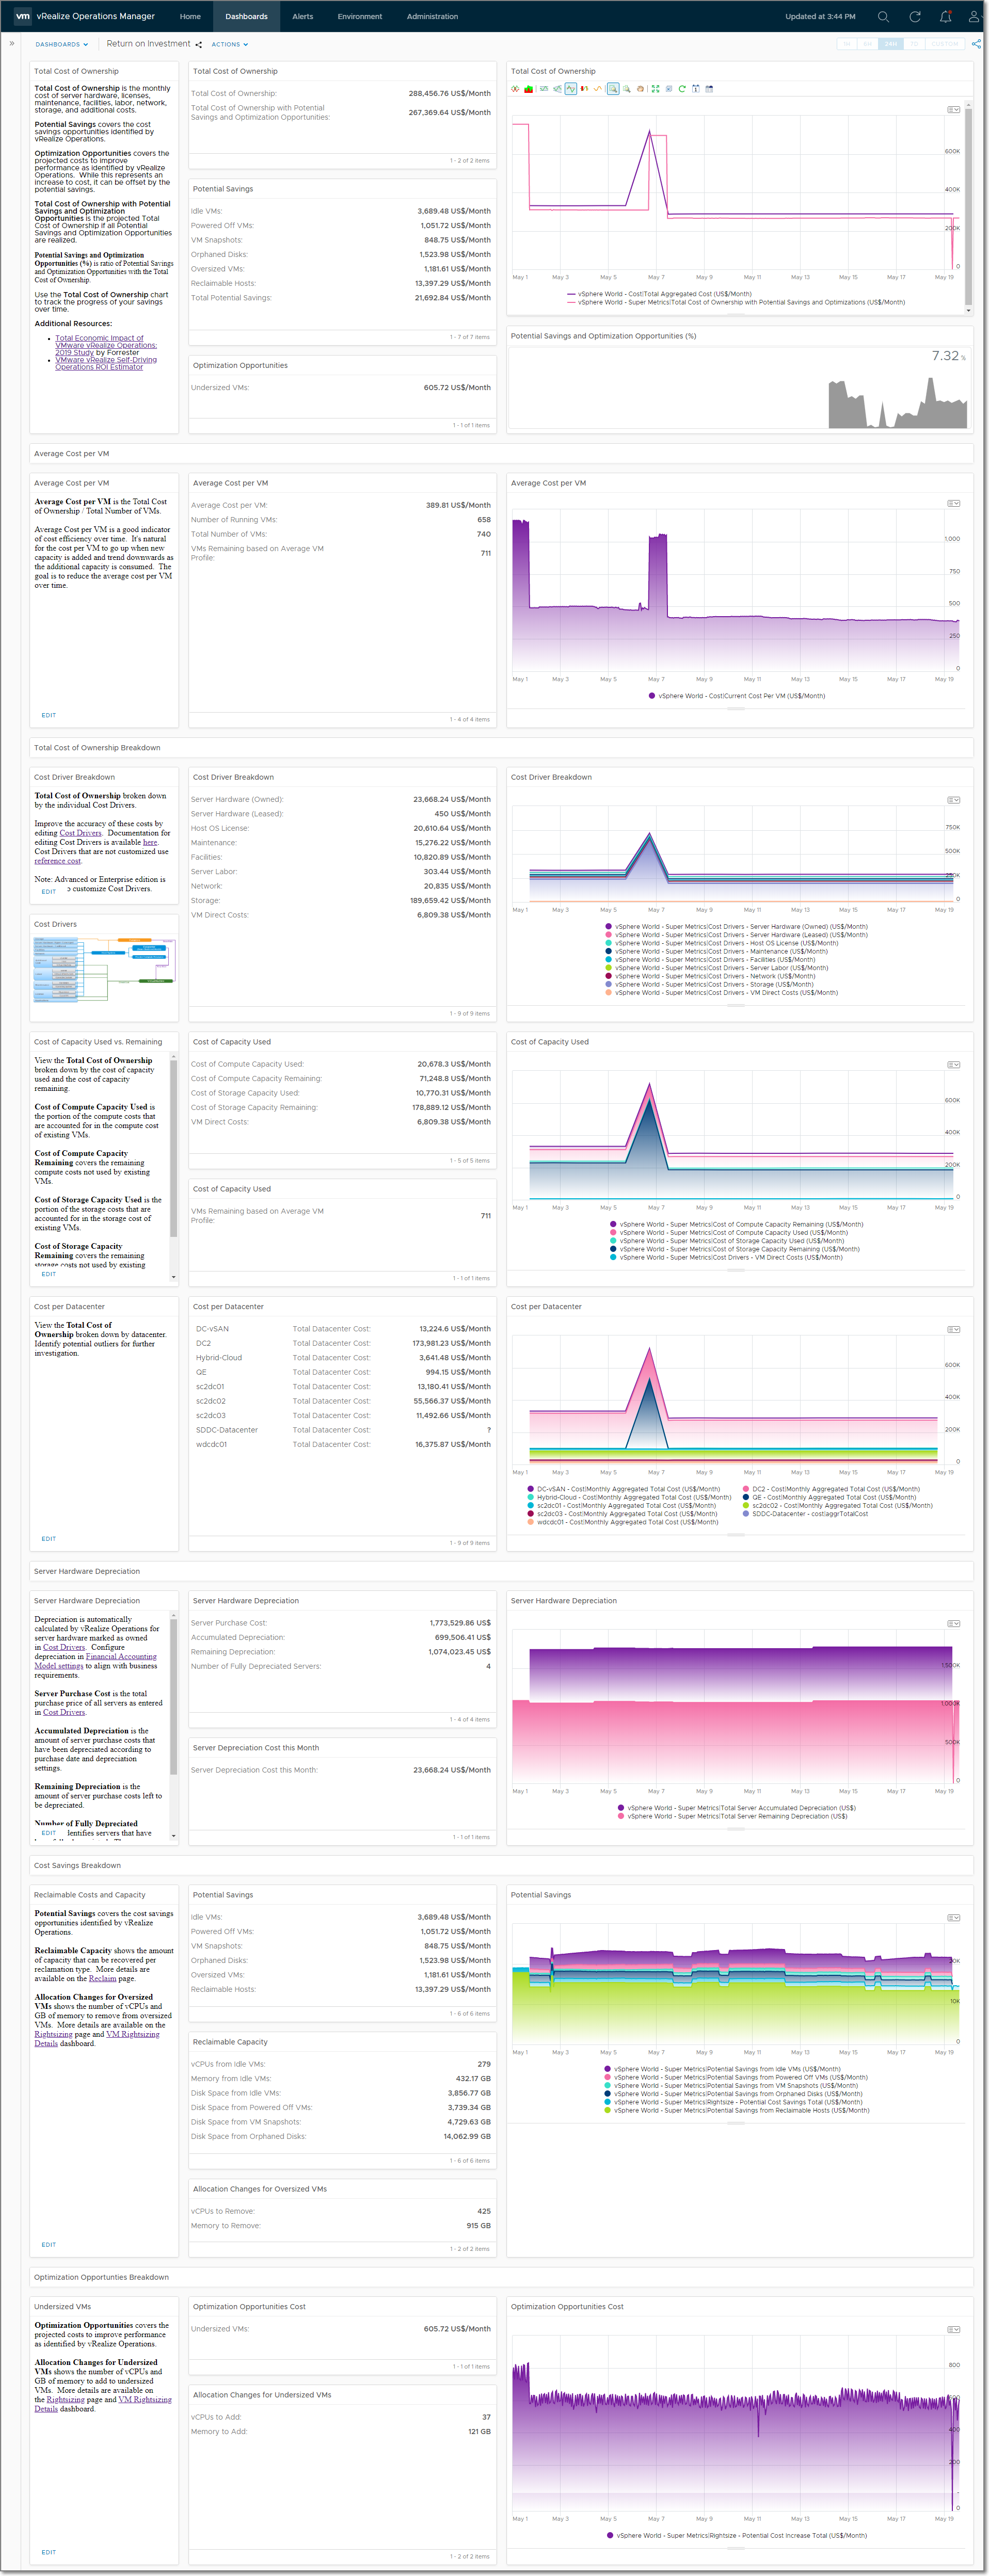The width and height of the screenshot is (989, 2576).
Task: Open the DASHBOARDS dropdown
Action: [x=62, y=44]
